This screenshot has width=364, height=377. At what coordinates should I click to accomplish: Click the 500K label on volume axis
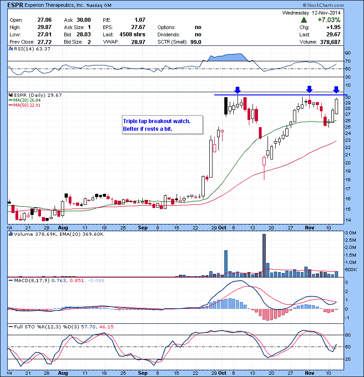(351, 269)
